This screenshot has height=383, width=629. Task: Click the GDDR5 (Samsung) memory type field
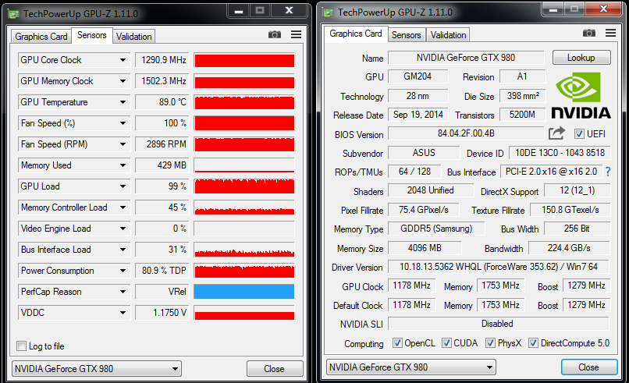436,229
